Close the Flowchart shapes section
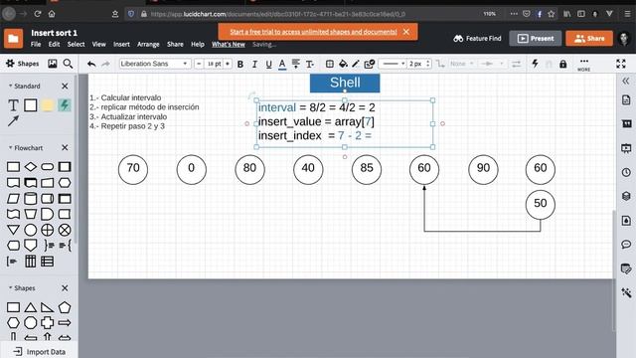636x358 pixels. coord(65,148)
